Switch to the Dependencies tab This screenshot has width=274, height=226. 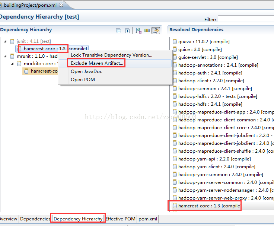tap(35, 219)
